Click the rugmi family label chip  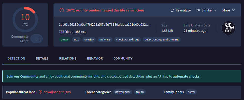point(191,92)
